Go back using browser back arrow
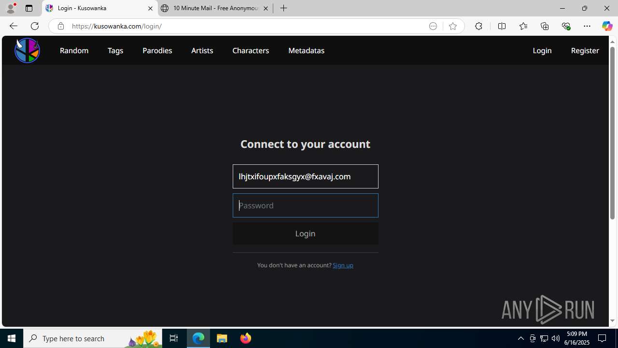Image resolution: width=618 pixels, height=348 pixels. click(x=13, y=26)
